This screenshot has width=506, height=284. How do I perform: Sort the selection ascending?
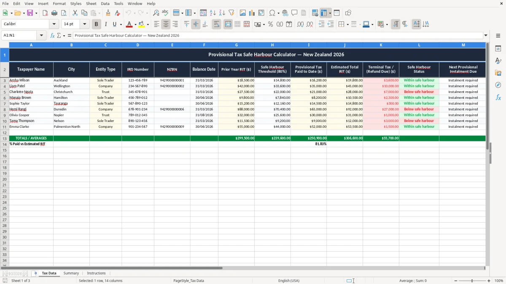pyautogui.click(x=213, y=13)
